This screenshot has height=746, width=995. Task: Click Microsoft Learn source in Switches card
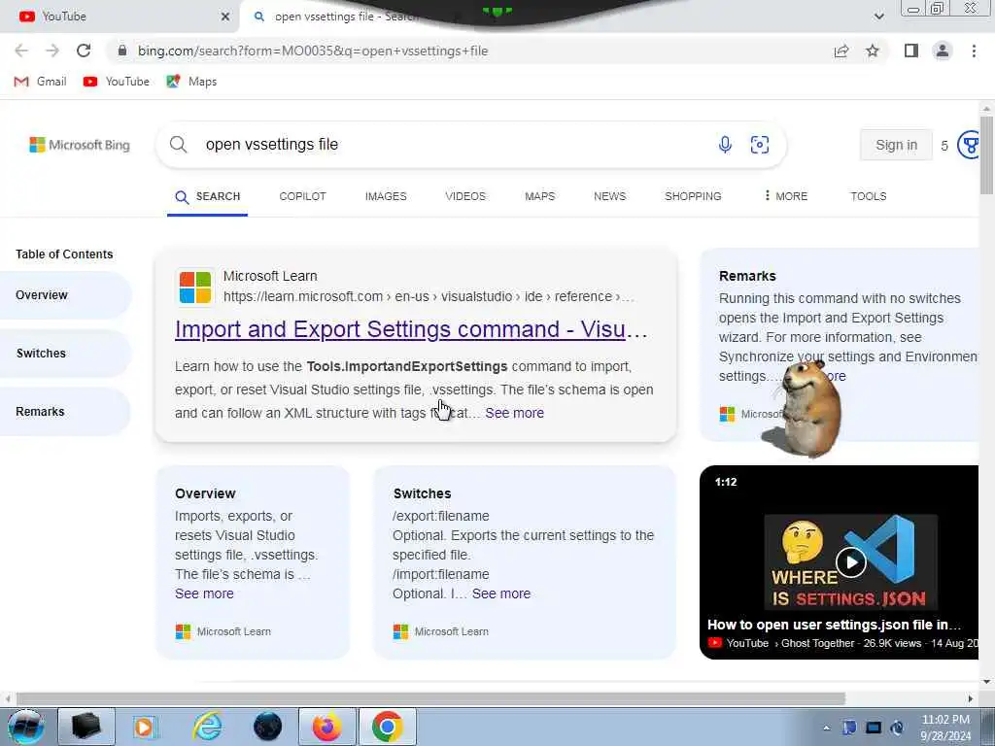click(441, 631)
